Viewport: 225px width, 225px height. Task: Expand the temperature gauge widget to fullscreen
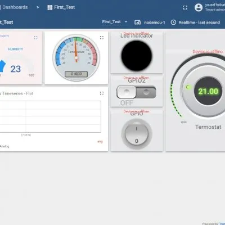click(102, 38)
